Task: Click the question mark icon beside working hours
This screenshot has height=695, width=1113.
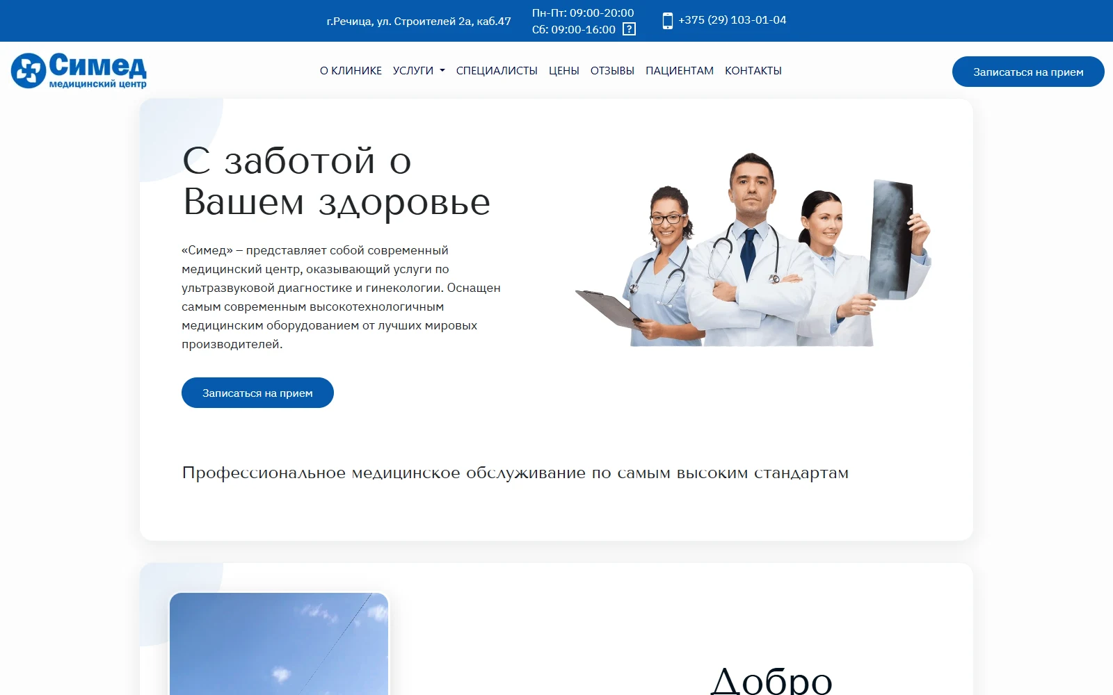Action: (x=629, y=29)
